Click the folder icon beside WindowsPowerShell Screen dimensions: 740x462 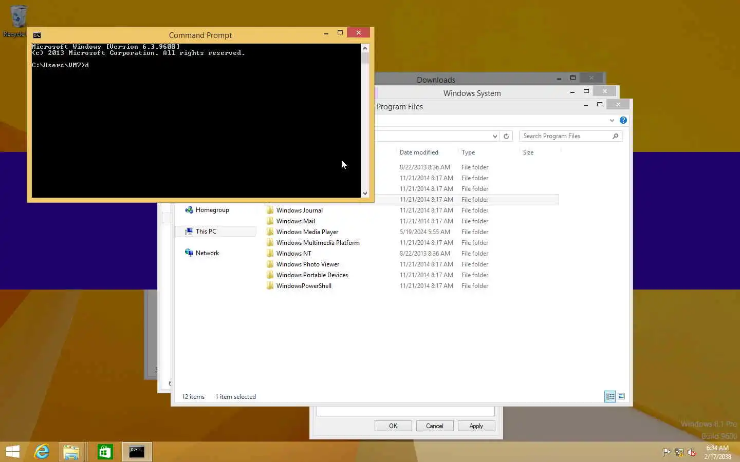(270, 286)
